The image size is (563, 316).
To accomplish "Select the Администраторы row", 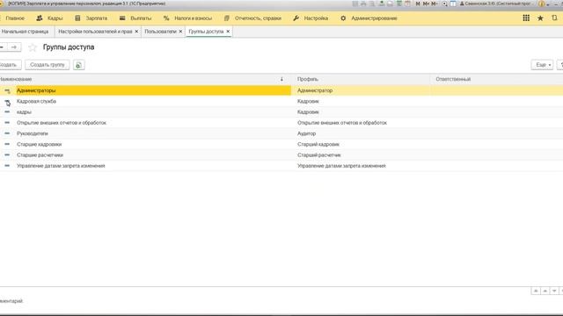I will click(281, 90).
